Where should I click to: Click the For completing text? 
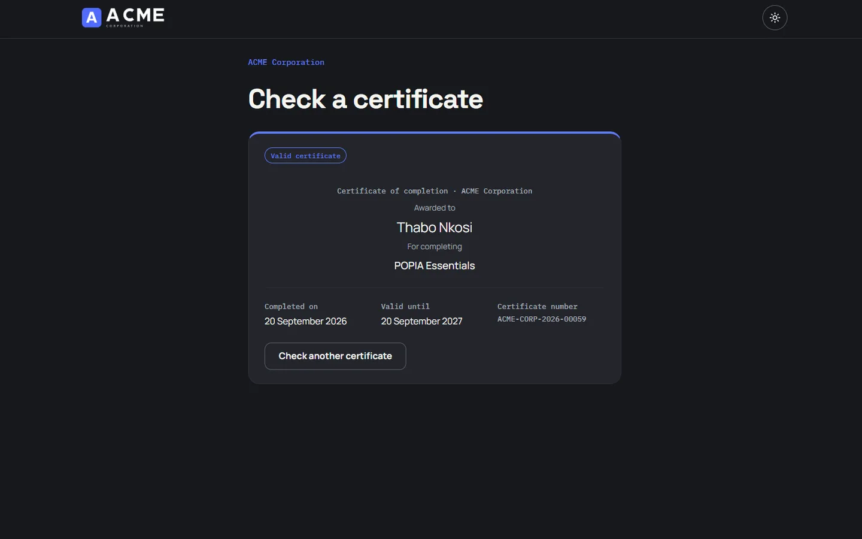(435, 247)
